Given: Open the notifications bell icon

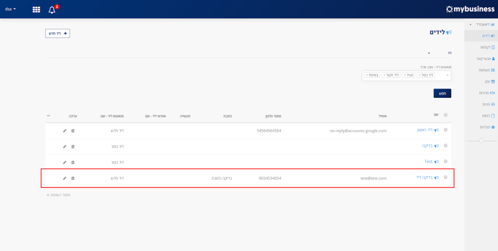Looking at the screenshot, I should [52, 10].
